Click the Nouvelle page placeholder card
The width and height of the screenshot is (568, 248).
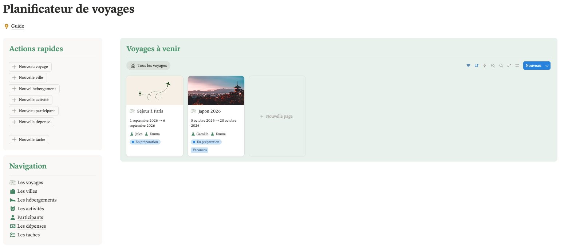[277, 116]
